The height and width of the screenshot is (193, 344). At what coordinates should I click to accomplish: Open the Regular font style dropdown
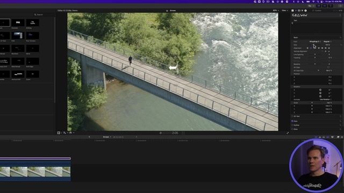point(327,42)
